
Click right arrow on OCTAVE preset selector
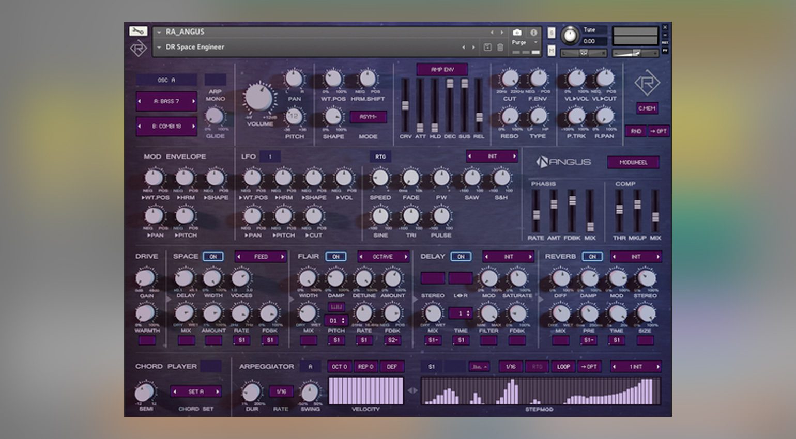406,257
